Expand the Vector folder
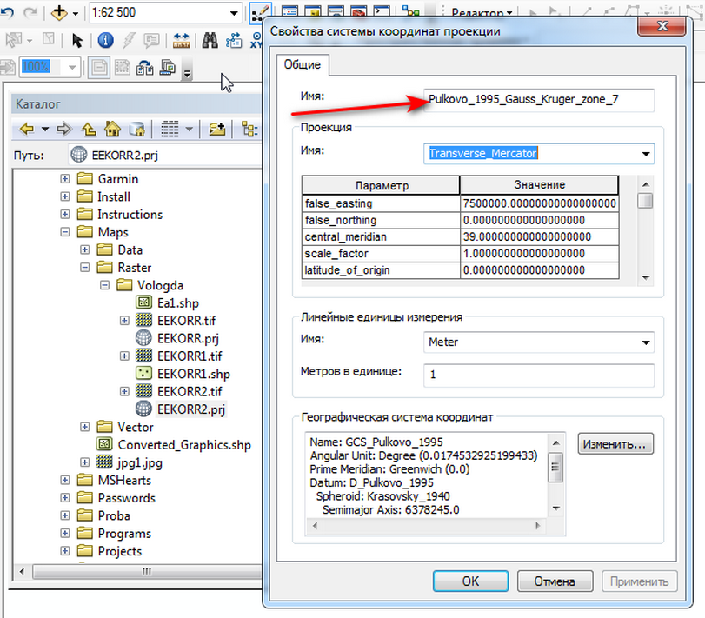 pyautogui.click(x=84, y=427)
